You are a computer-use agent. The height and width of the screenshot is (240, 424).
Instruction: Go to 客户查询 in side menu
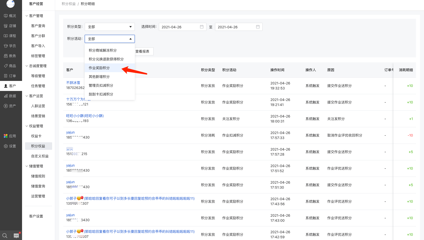pyautogui.click(x=38, y=26)
